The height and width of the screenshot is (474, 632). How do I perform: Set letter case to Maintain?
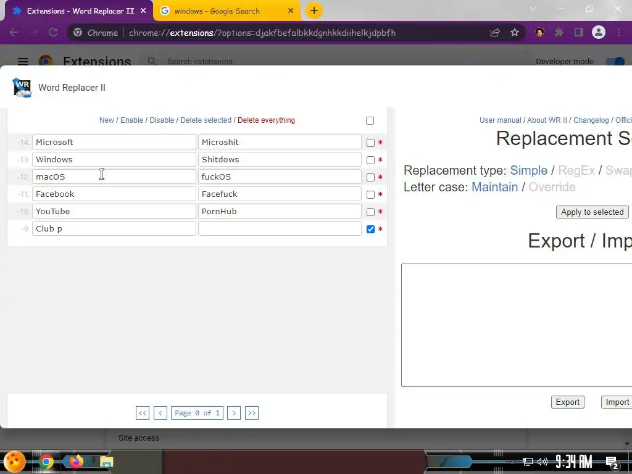(x=494, y=187)
